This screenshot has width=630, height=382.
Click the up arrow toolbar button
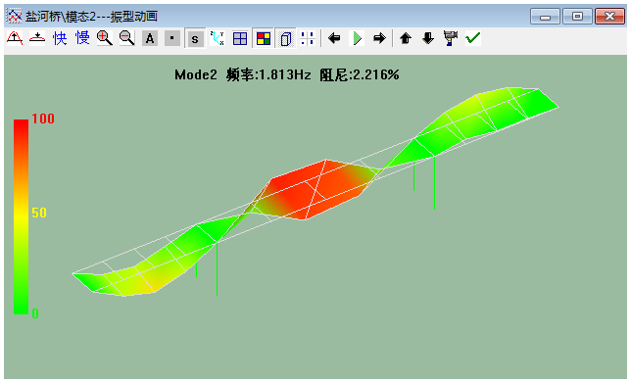(406, 38)
